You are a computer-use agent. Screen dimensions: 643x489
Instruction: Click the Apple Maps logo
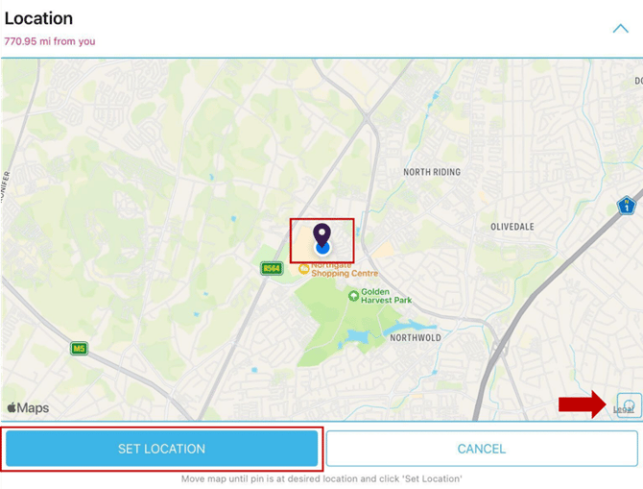pyautogui.click(x=28, y=407)
